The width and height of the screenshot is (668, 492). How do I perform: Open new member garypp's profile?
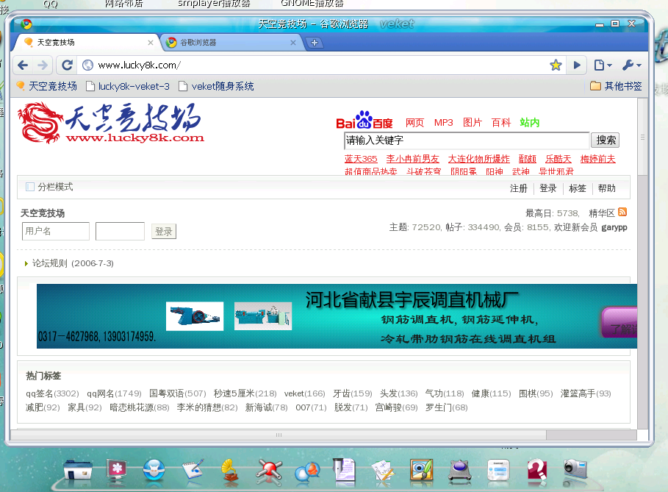click(614, 227)
